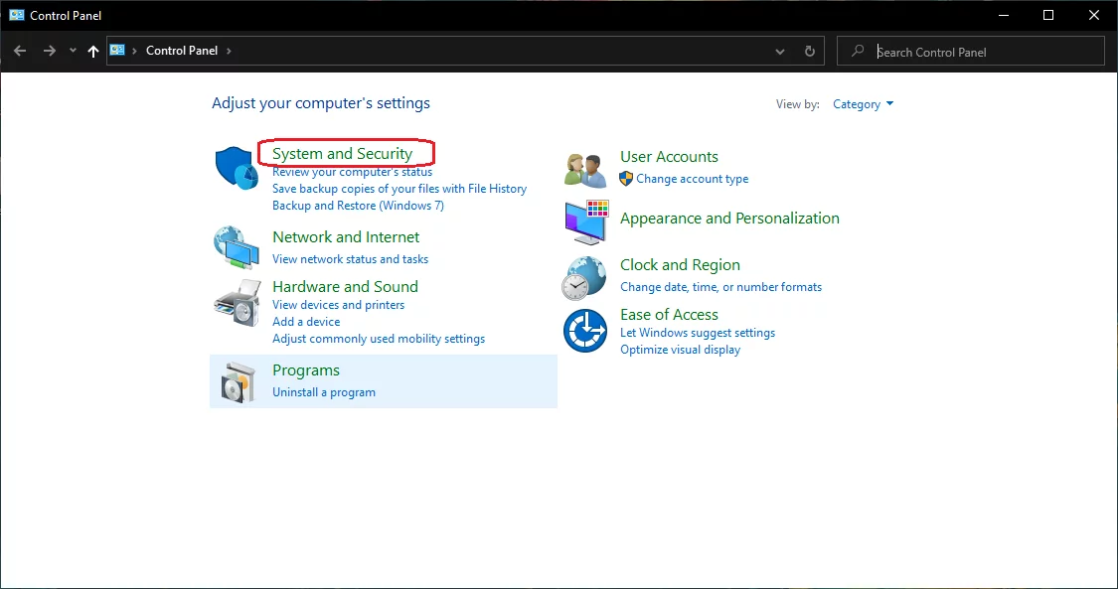Open User Accounts category
Viewport: 1118px width, 589px height.
[669, 157]
